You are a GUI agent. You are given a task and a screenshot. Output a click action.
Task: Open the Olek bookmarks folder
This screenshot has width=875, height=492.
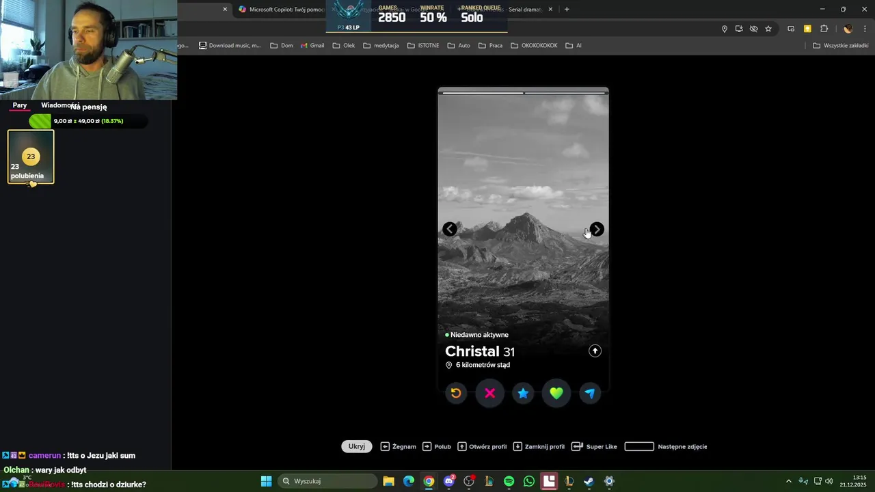click(344, 46)
